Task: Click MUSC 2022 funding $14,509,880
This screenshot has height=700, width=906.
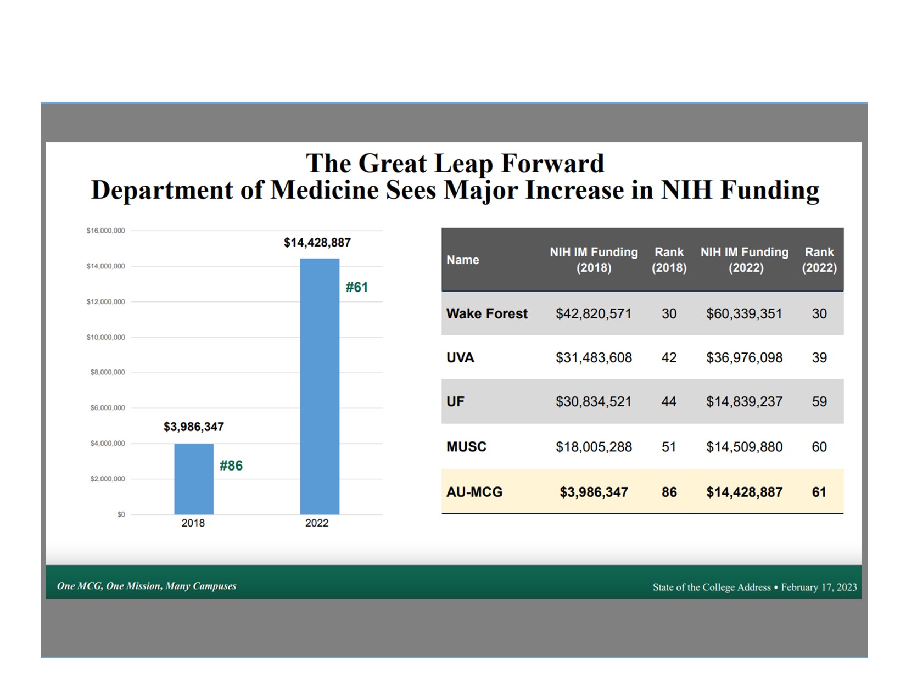Action: [x=744, y=446]
